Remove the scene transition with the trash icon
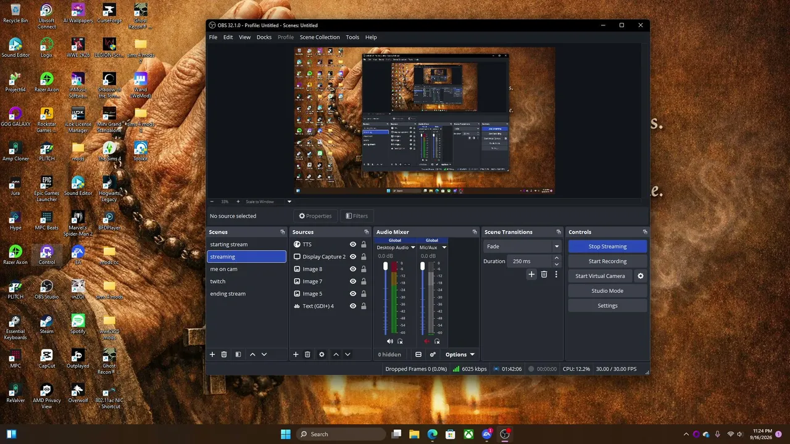The image size is (790, 444). pyautogui.click(x=544, y=274)
